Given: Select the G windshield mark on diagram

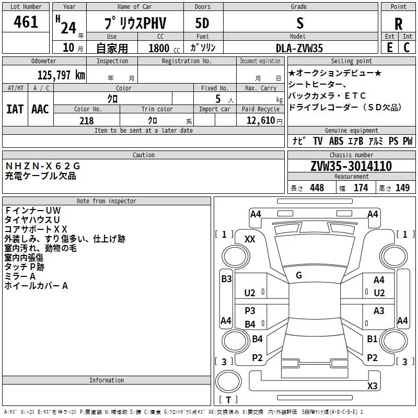Looking at the screenshot, I should pyautogui.click(x=298, y=275).
